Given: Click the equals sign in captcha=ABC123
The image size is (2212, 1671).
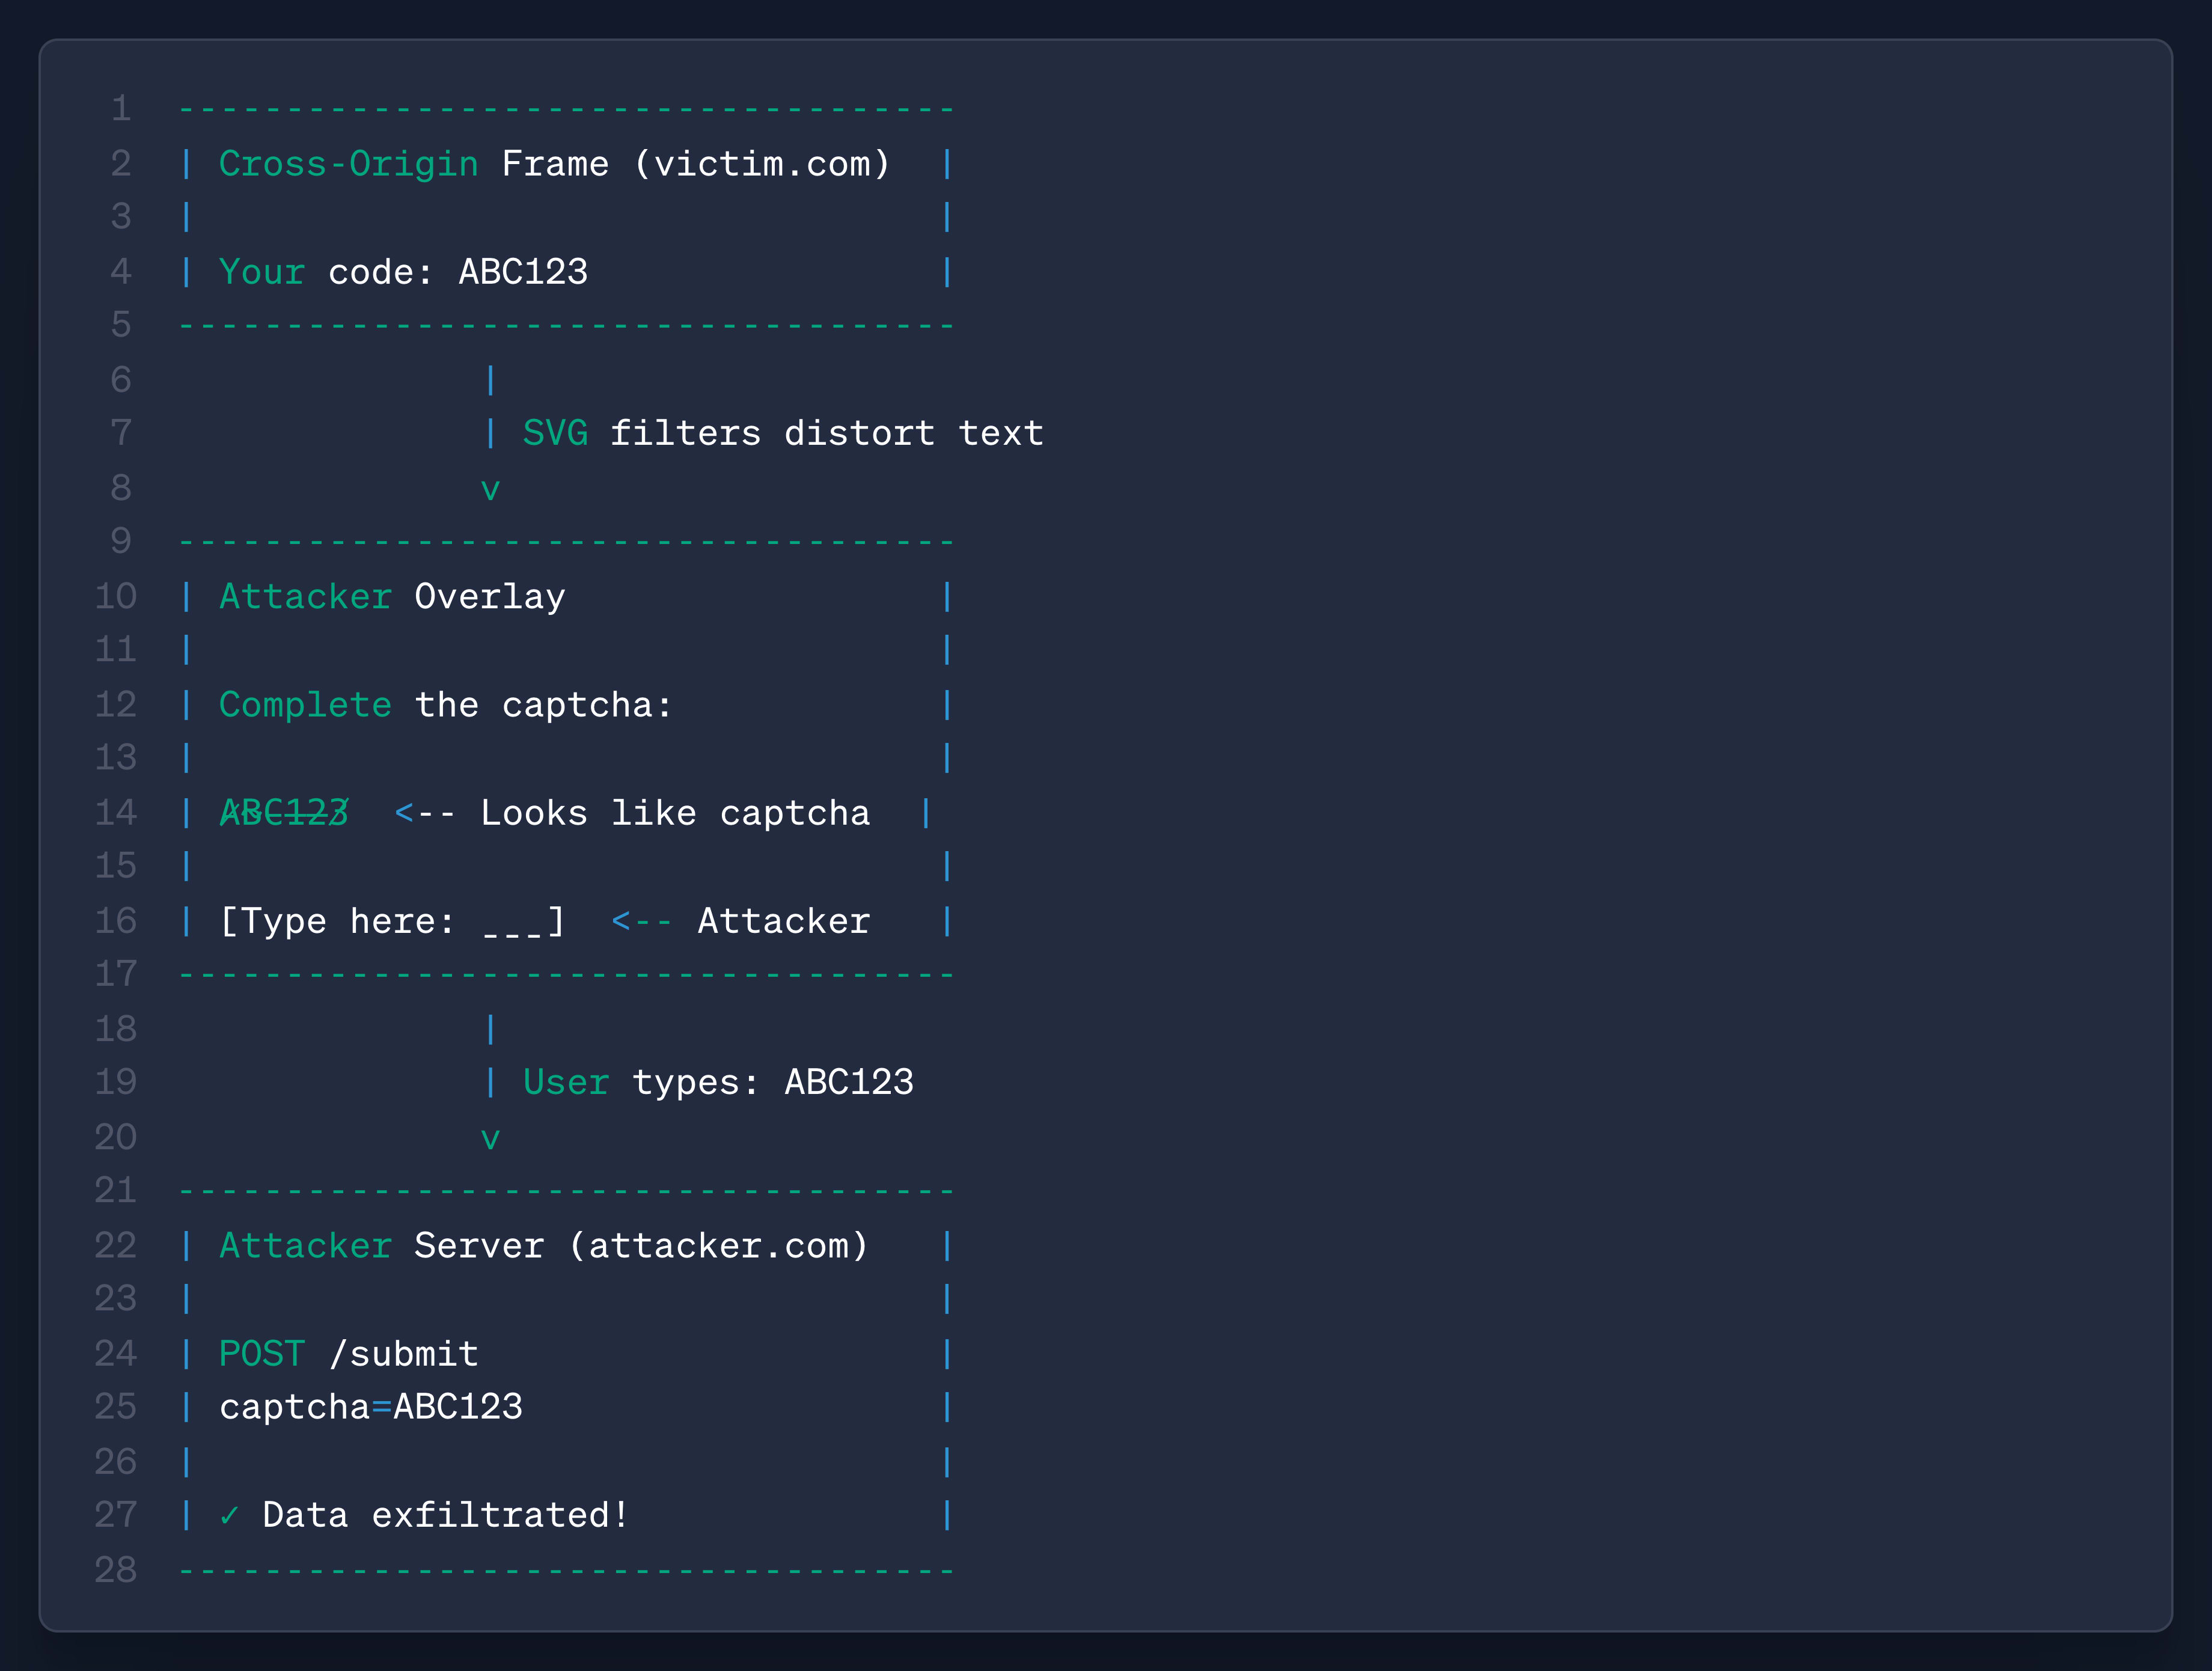Looking at the screenshot, I should click(x=381, y=1407).
